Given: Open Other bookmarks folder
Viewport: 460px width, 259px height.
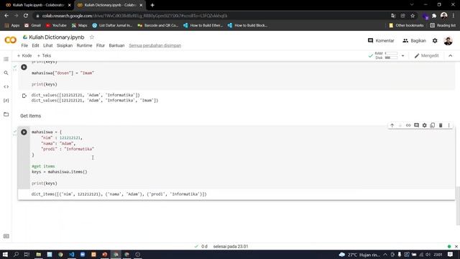Looking at the screenshot, I should pos(406,26).
